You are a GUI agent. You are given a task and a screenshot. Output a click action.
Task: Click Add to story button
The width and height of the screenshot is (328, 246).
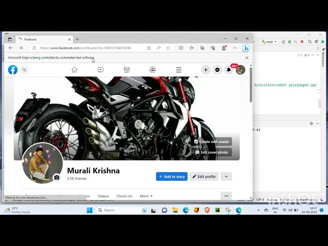click(x=172, y=176)
